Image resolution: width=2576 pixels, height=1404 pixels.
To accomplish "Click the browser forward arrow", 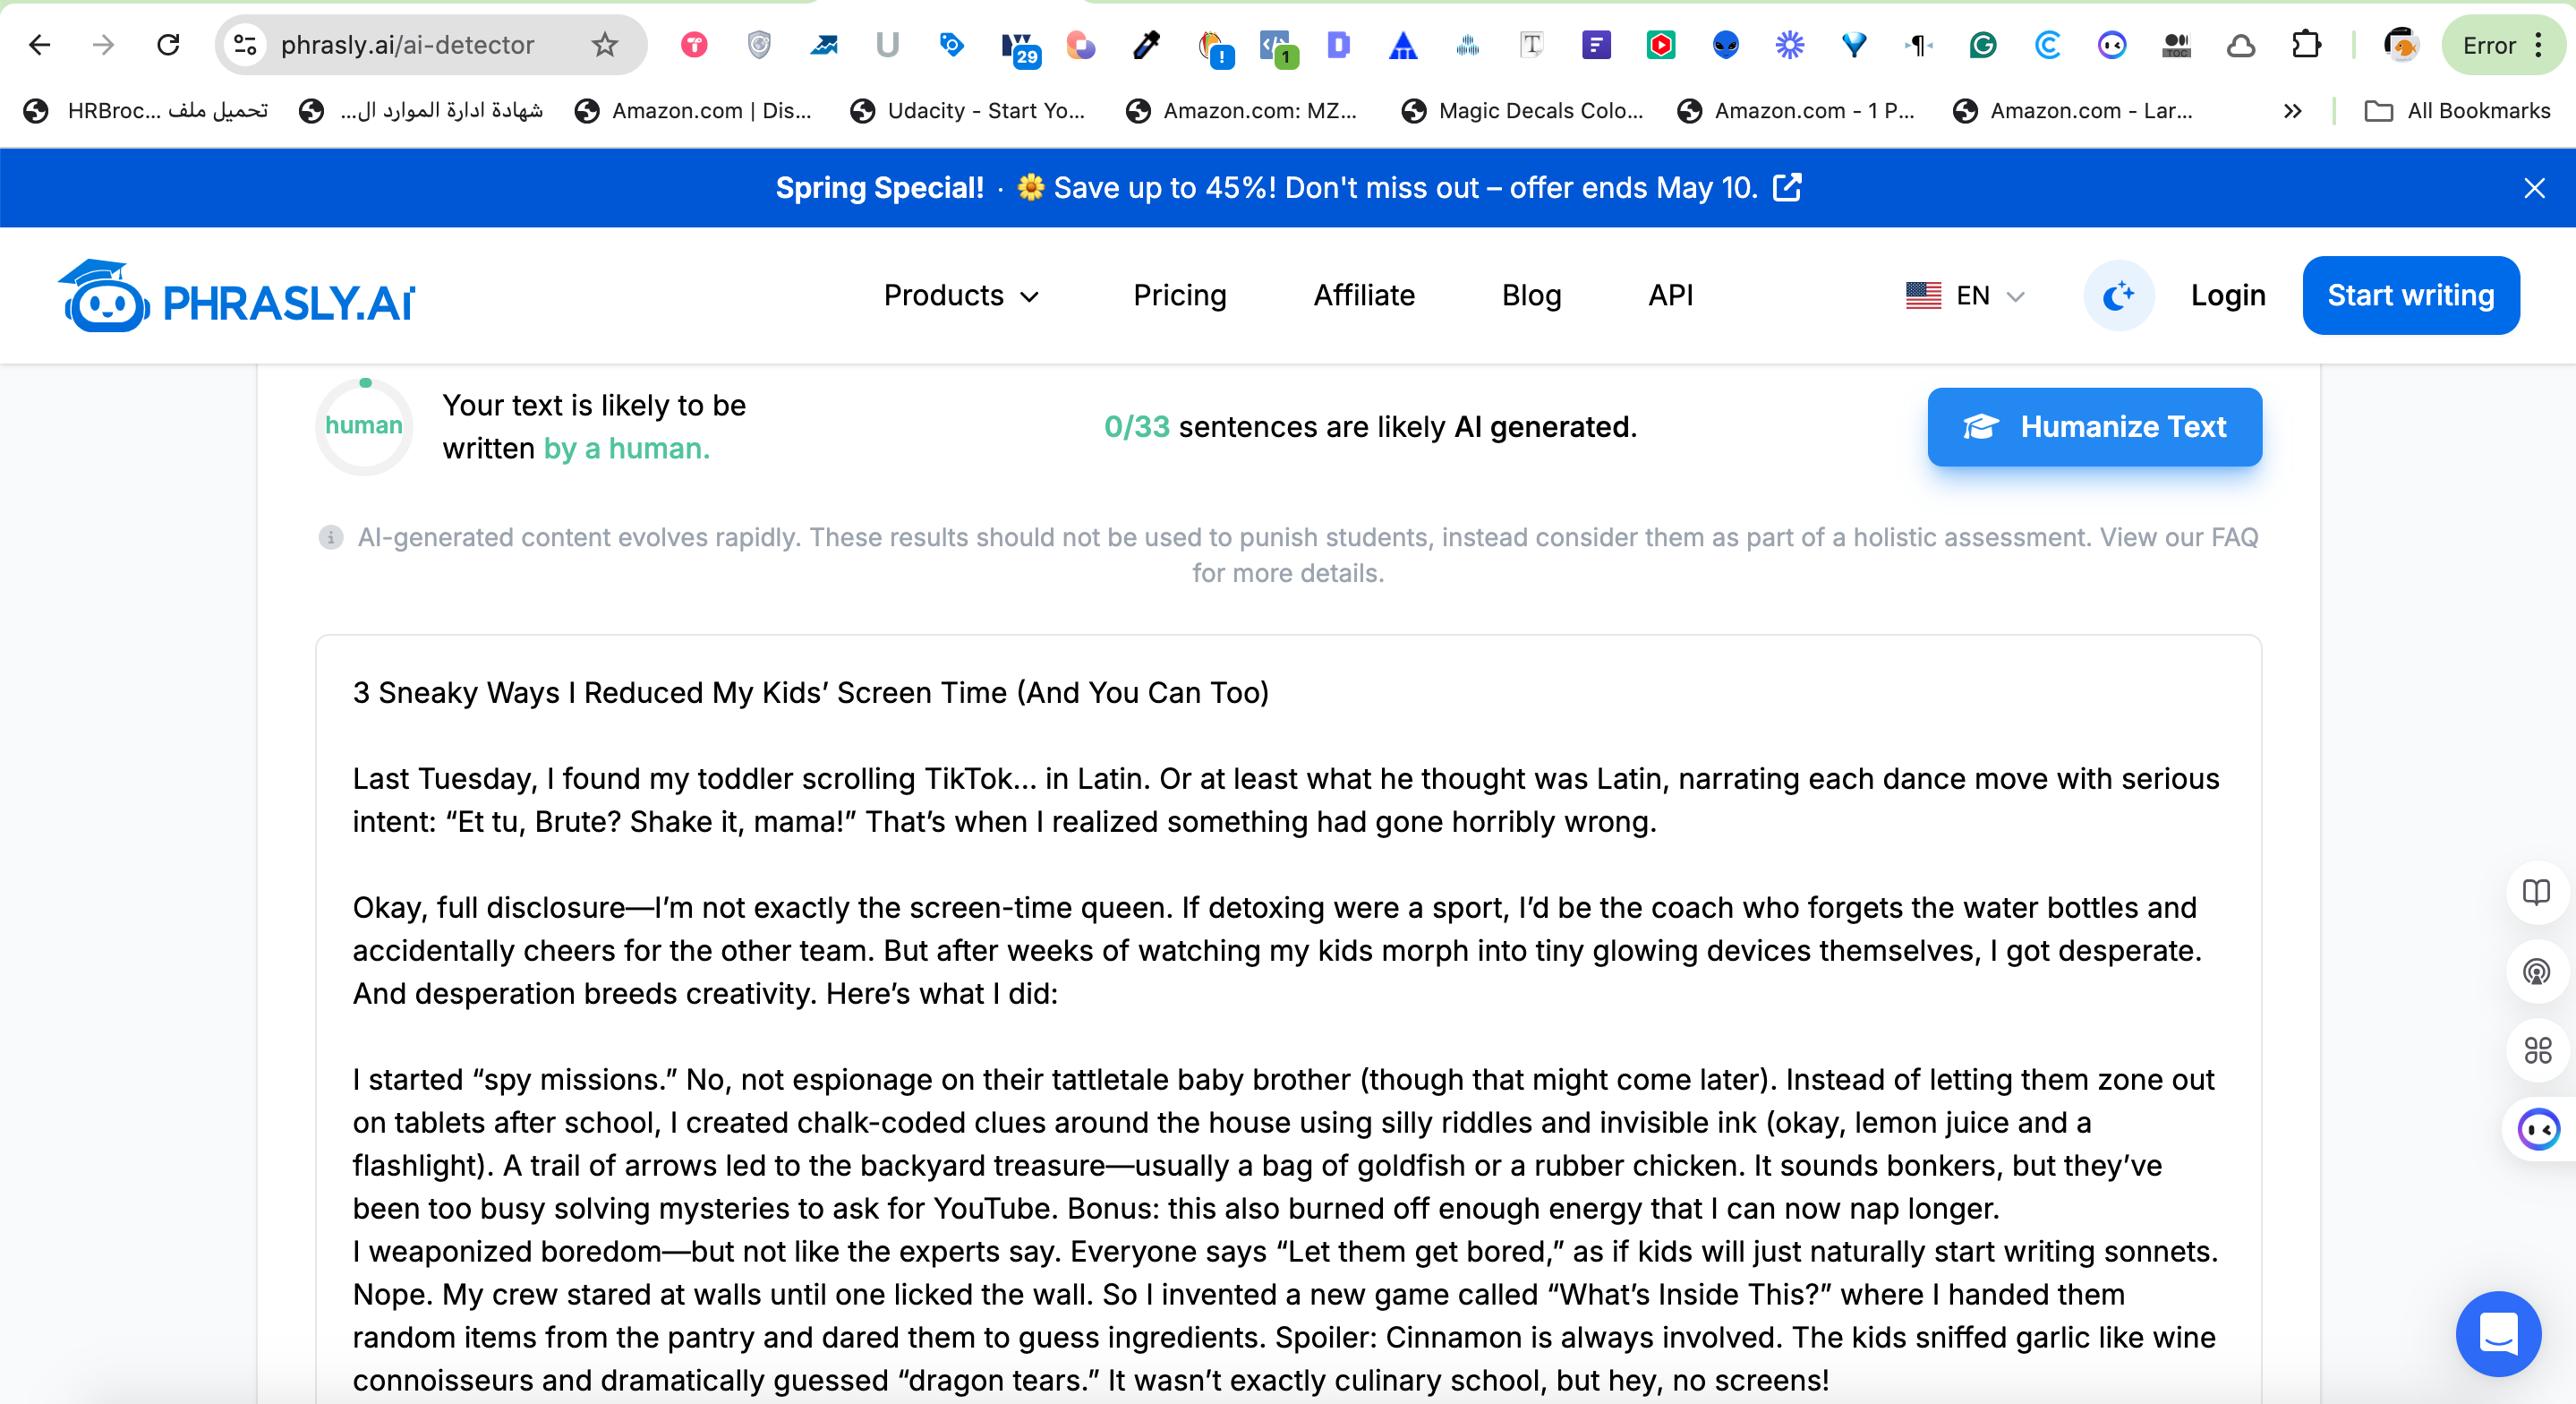I will tap(103, 45).
